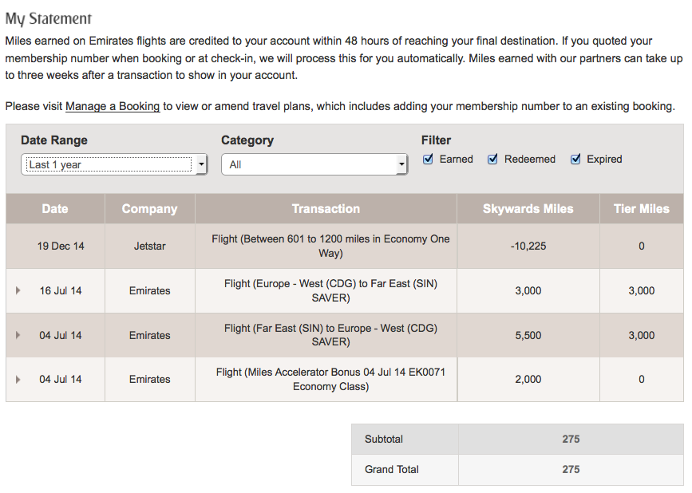This screenshot has width=692, height=493.
Task: Uncheck the Earned filter checkbox
Action: coord(428,160)
